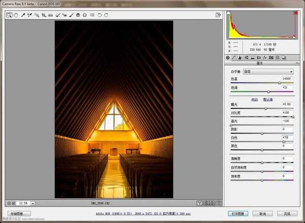Open the white balance dropdown

coord(268,72)
